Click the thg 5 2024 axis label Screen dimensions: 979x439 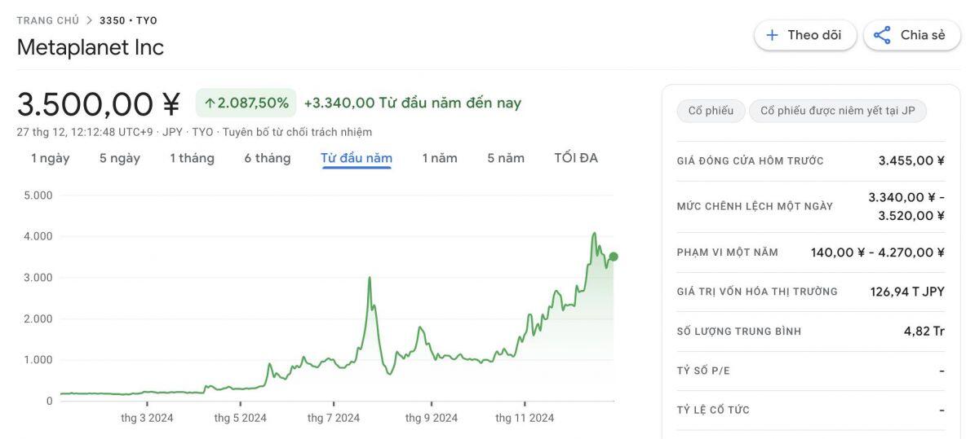pyautogui.click(x=241, y=418)
